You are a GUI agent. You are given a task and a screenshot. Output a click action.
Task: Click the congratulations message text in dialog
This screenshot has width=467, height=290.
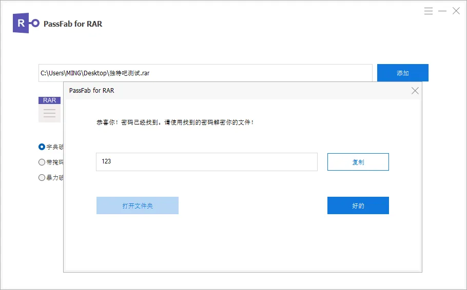tap(175, 122)
